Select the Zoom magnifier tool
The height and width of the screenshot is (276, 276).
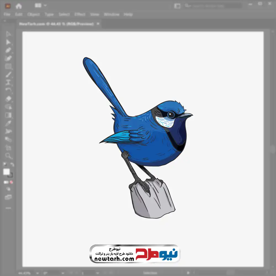(x=8, y=156)
